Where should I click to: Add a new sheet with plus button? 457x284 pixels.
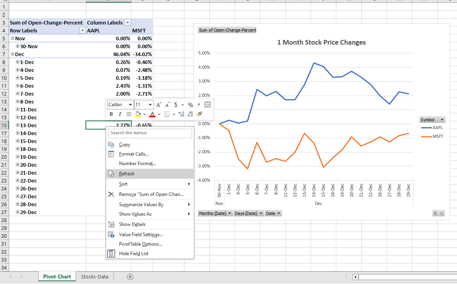(130, 277)
